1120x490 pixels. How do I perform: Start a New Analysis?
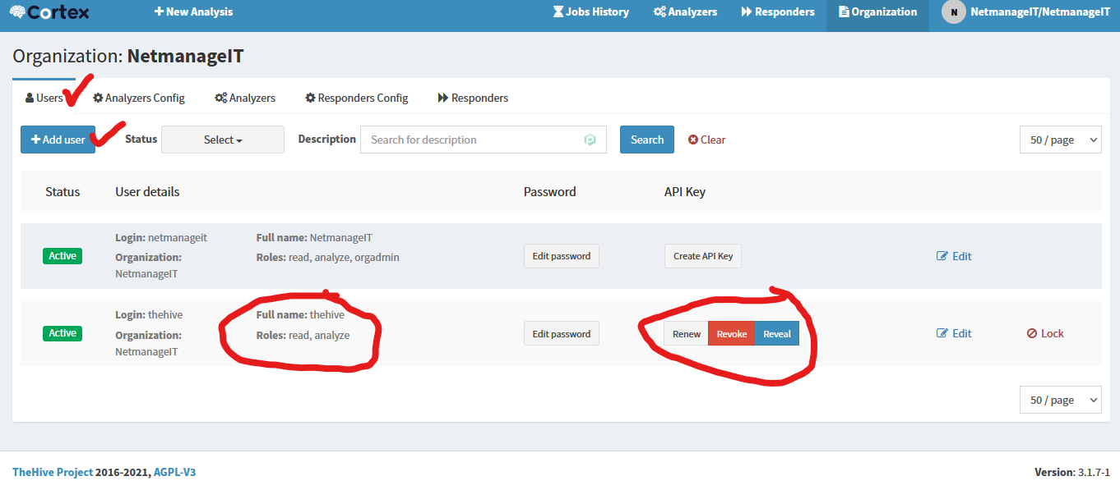(x=193, y=12)
